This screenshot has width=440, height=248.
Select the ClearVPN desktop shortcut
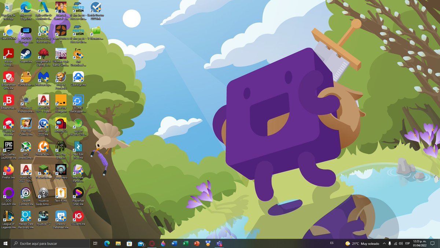coord(8,33)
